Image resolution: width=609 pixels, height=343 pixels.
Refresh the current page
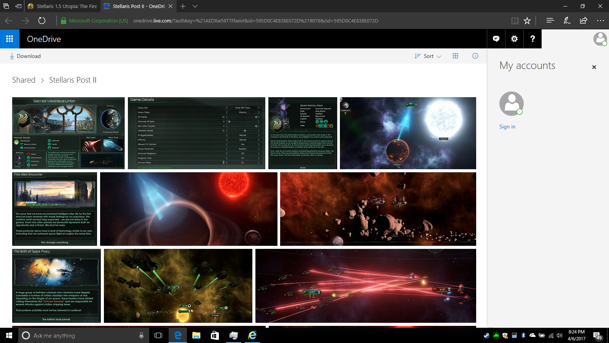42,21
